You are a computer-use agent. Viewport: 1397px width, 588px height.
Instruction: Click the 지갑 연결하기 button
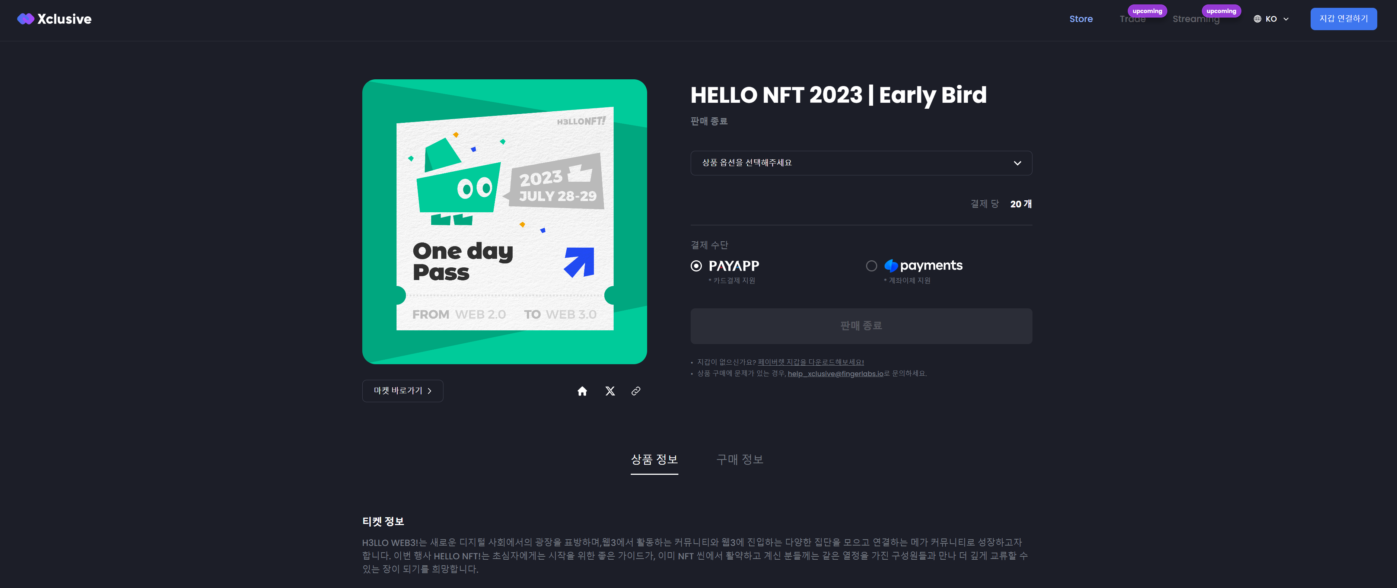1343,19
